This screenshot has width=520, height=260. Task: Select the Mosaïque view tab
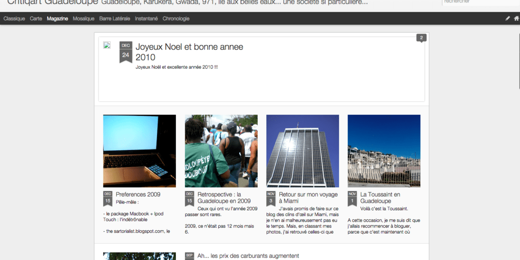coord(84,18)
